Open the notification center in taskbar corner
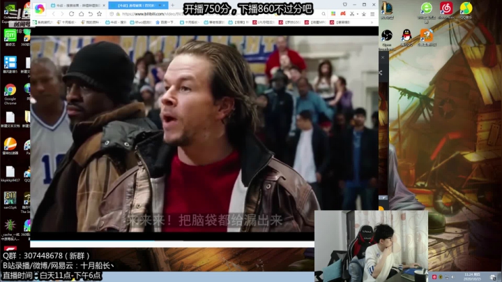The height and width of the screenshot is (282, 502). coord(494,277)
